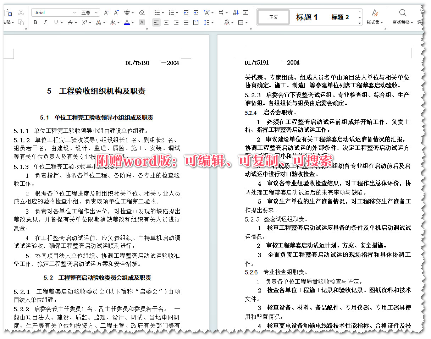The image size is (431, 339).
Task: Increase the font size with A+ icon
Action: 106,12
